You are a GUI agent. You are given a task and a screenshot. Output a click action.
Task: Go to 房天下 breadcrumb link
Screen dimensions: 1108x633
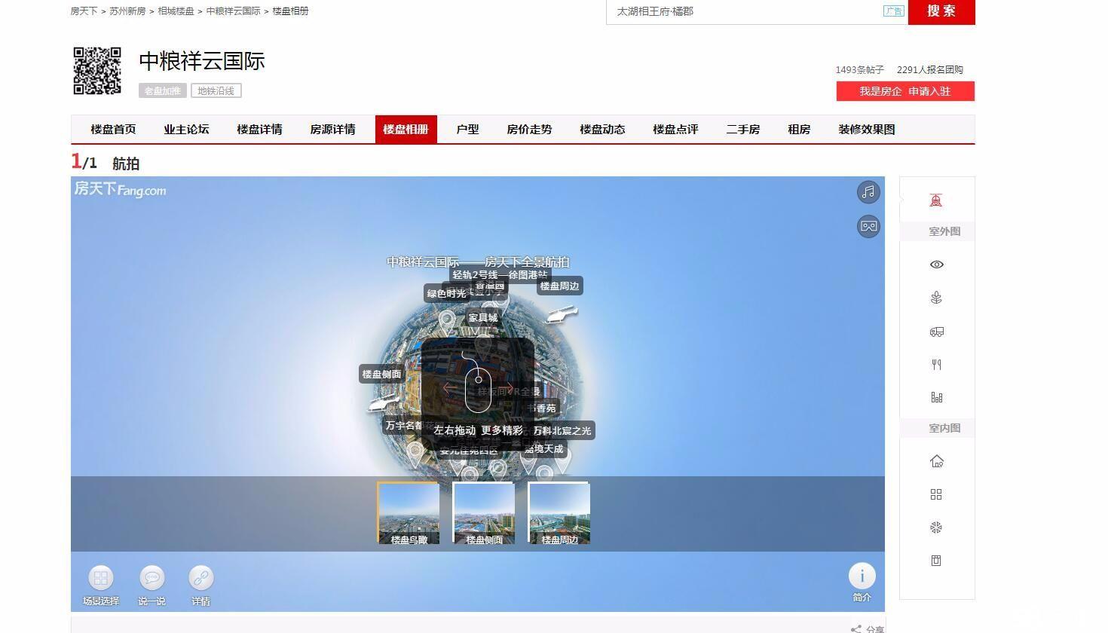click(84, 11)
